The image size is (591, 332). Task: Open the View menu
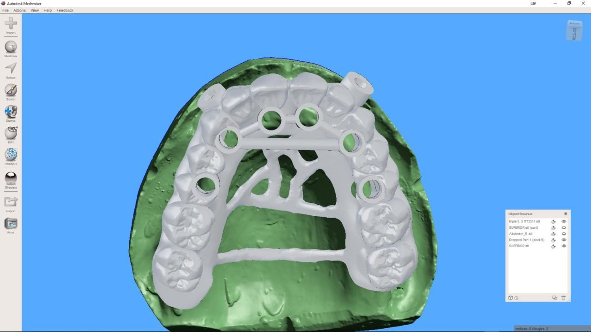coord(35,10)
